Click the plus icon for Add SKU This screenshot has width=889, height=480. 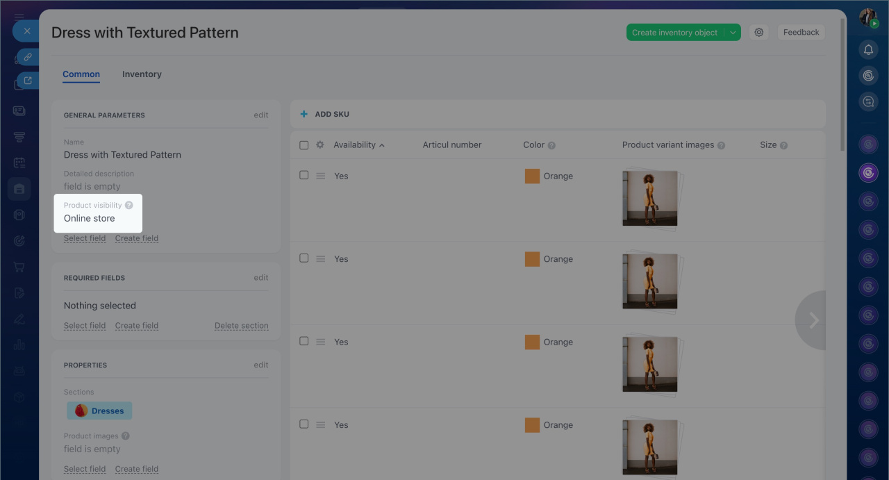click(304, 114)
